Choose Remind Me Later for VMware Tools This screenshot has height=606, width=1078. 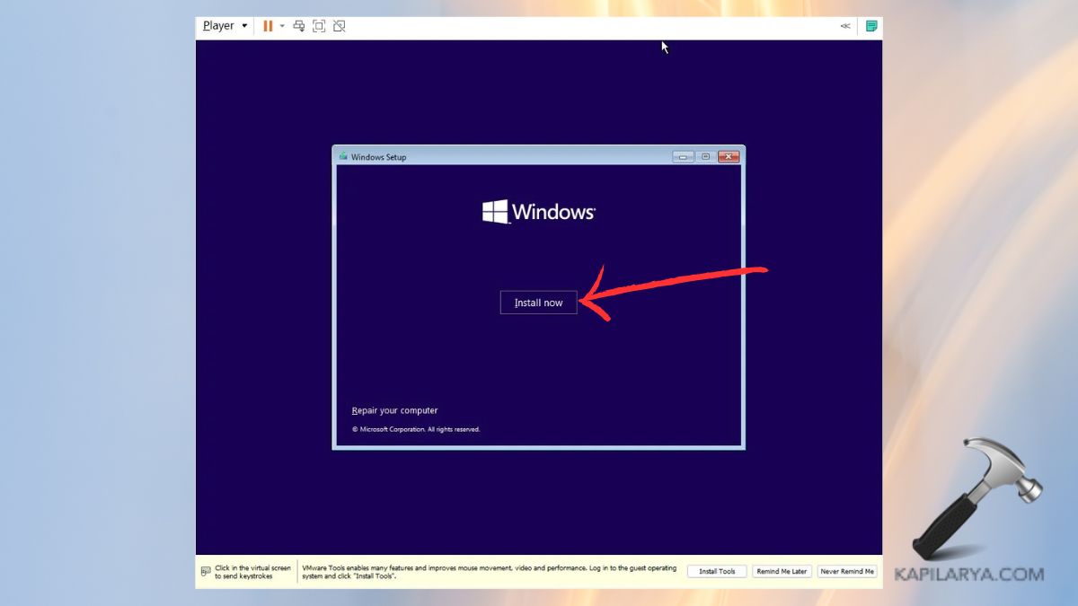pyautogui.click(x=782, y=571)
